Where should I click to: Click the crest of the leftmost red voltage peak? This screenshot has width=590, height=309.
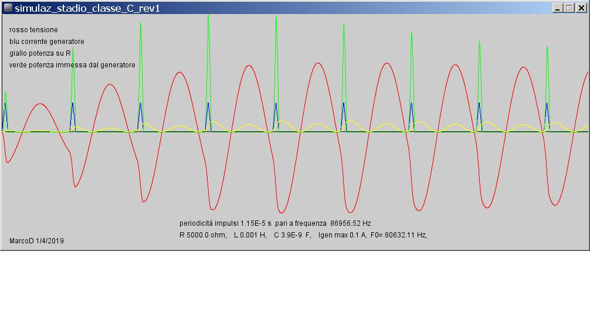coord(39,104)
